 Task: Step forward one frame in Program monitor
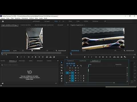[107, 57]
